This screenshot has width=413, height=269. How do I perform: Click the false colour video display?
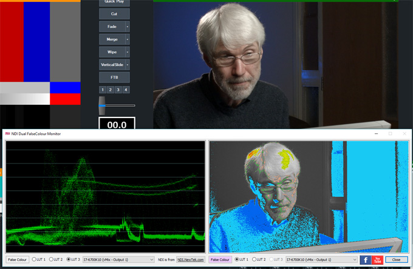[x=309, y=197]
